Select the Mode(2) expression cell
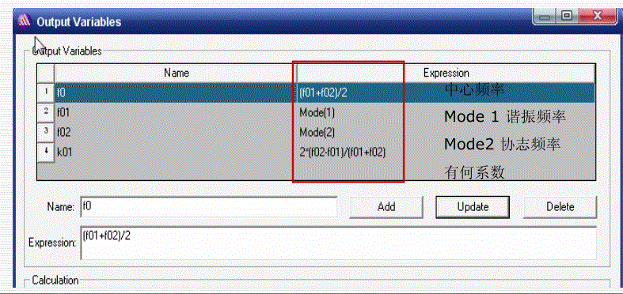Screen dimensions: 623x294 [446, 132]
